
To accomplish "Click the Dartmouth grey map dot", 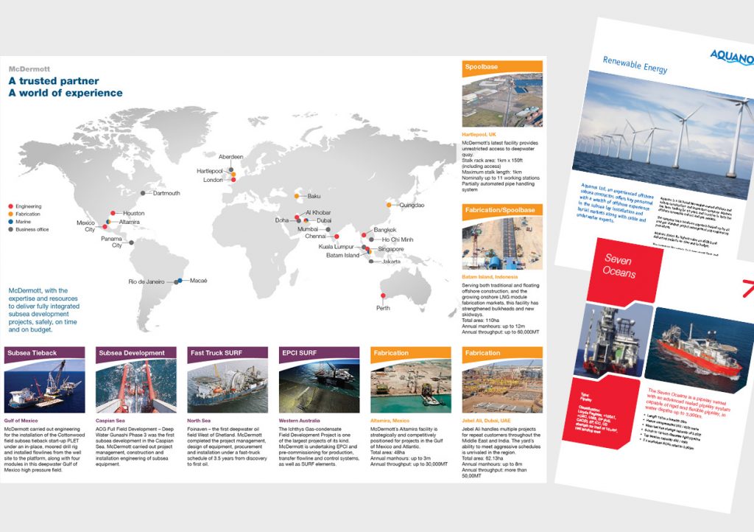I will 144,194.
